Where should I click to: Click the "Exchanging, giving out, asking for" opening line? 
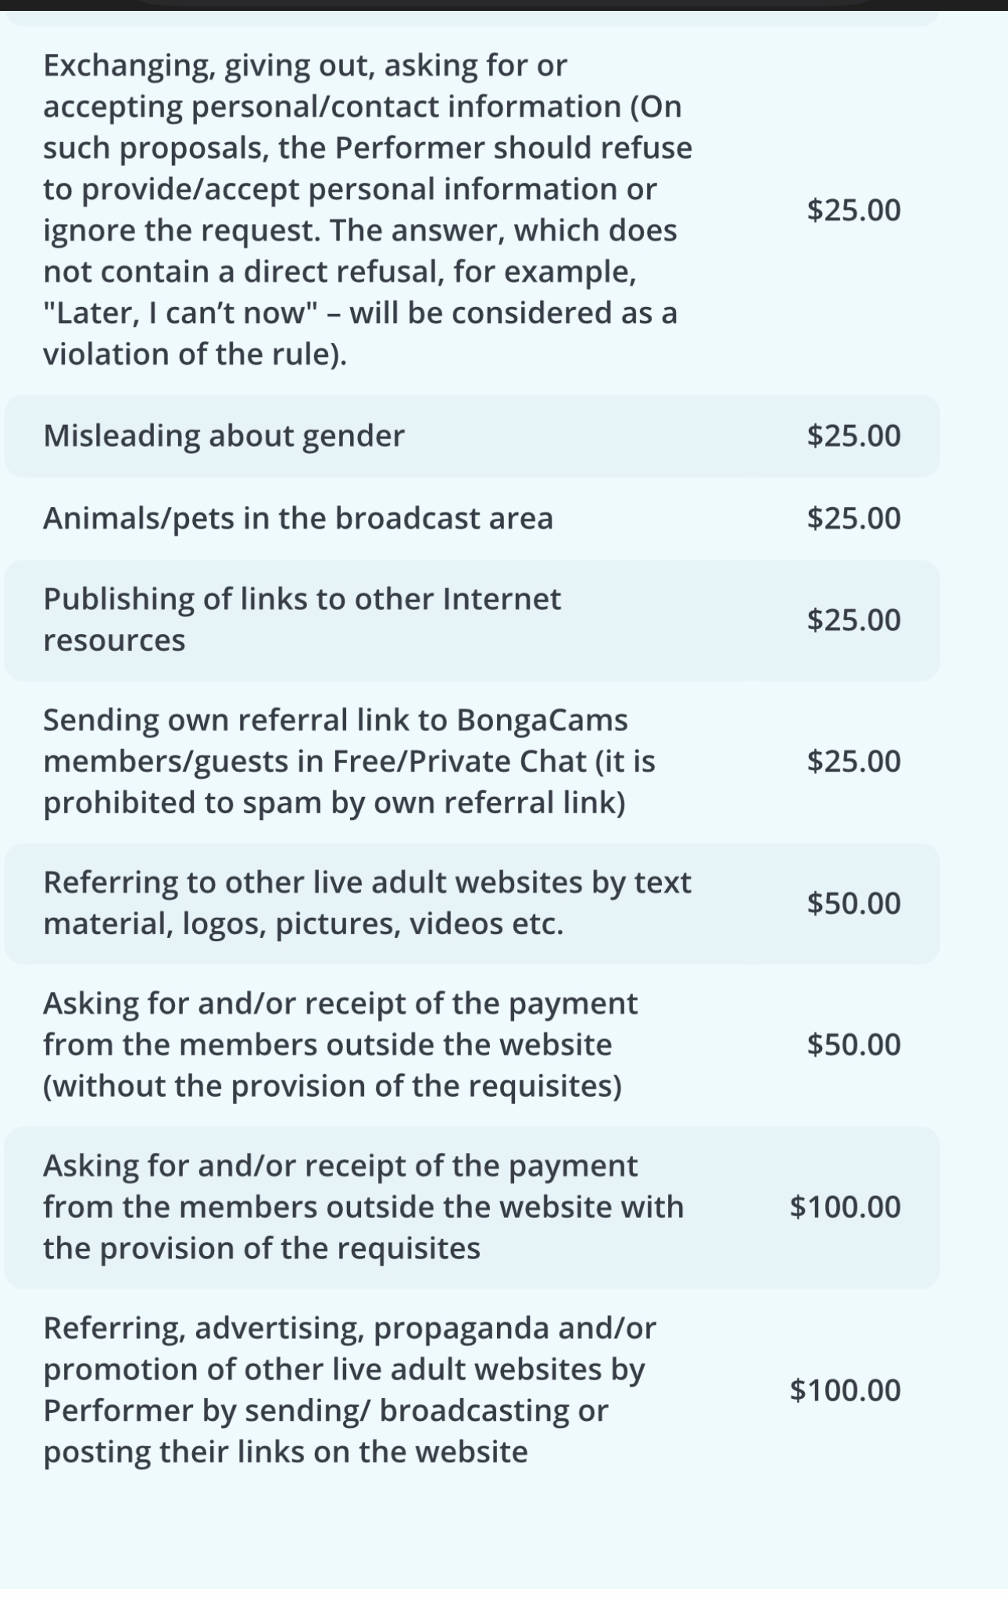[x=305, y=66]
